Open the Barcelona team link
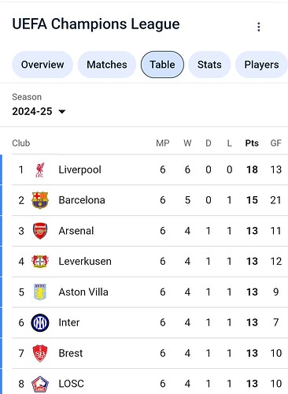This screenshot has height=394, width=288. 82,200
